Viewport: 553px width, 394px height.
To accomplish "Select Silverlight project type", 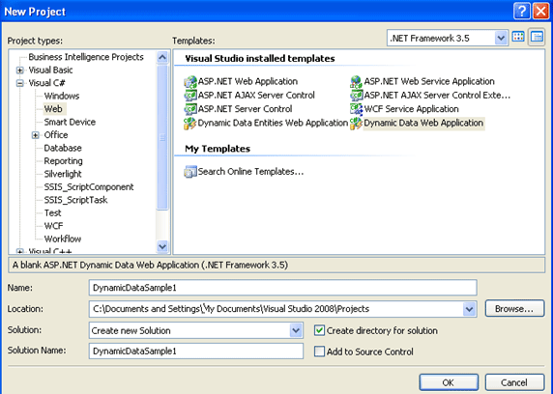I will tap(63, 174).
